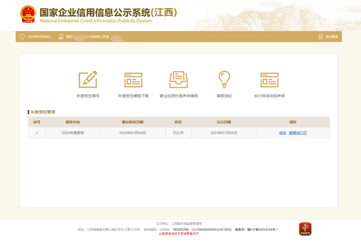Image resolution: width=361 pixels, height=249 pixels.
Task: Click the 营业执照作废声明填报 tray icon
Action: [x=179, y=79]
